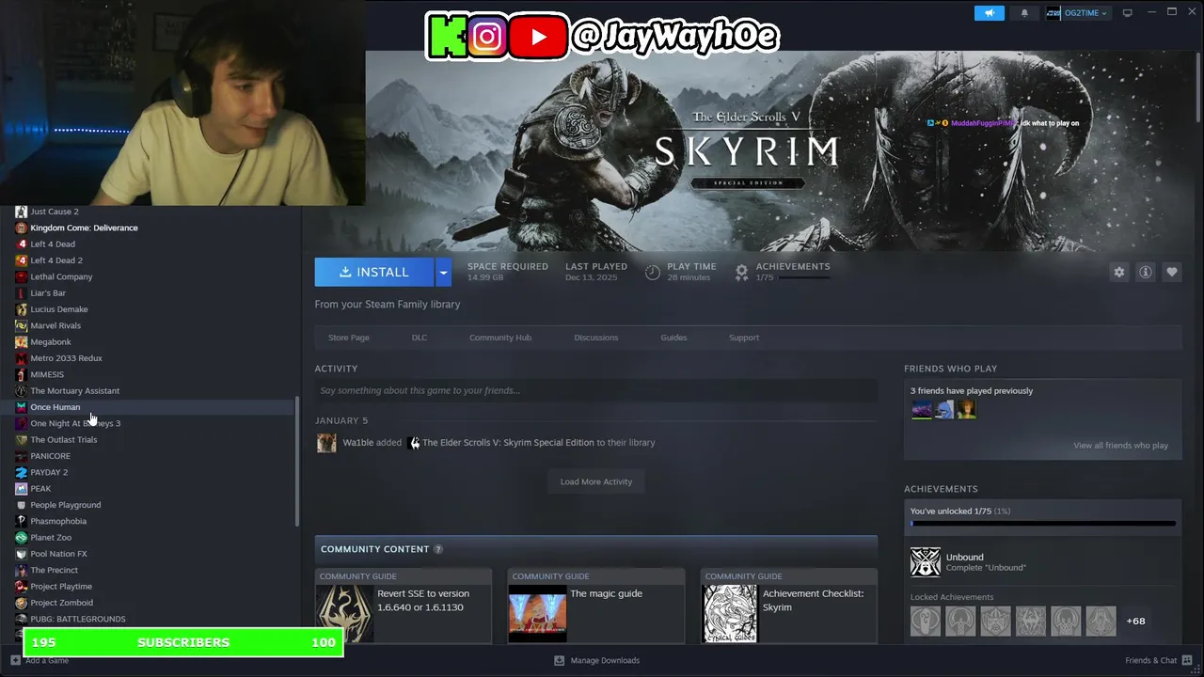The width and height of the screenshot is (1204, 677).
Task: Open Achievement Checklist: Skyrim guide thumbnail
Action: (730, 614)
